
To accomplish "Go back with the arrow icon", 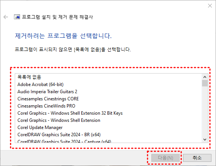I will point(6,17).
